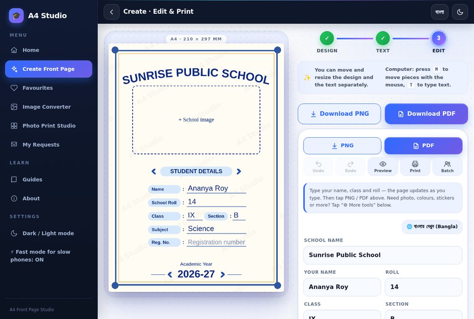Switch language with the বাংলা button
The width and height of the screenshot is (474, 319).
439,12
